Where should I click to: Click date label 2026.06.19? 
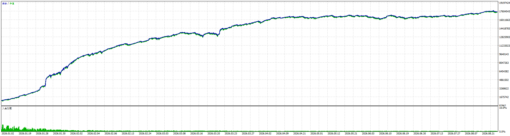point(402,134)
